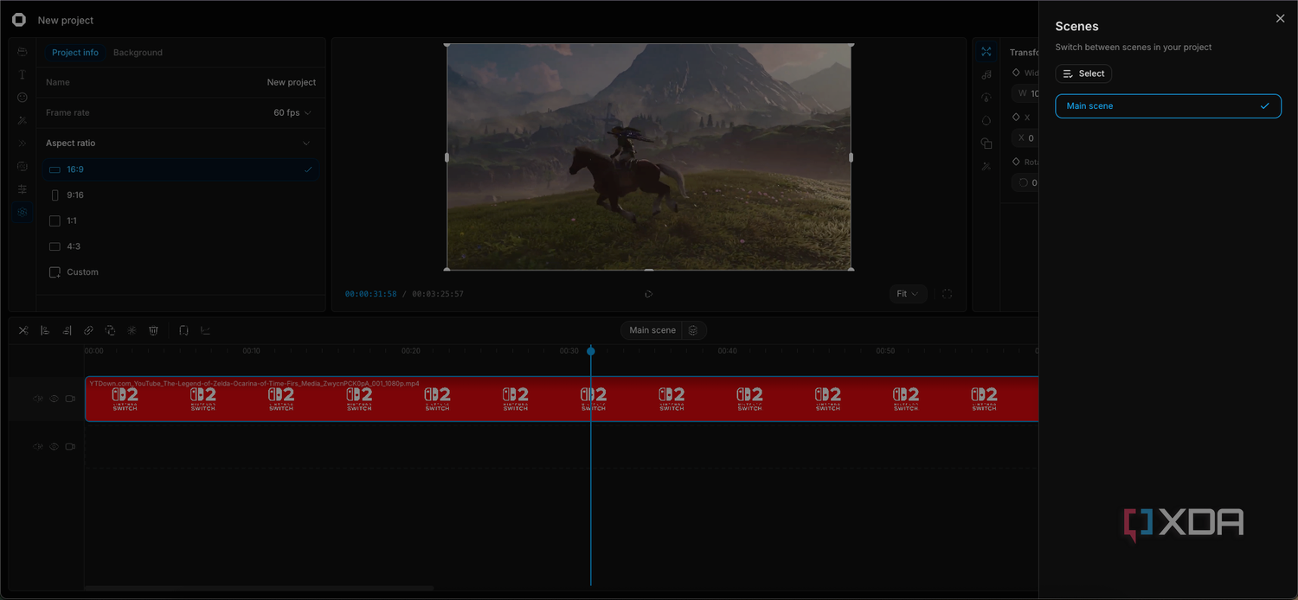1298x600 pixels.
Task: Open the Adjustments sliders panel
Action: (x=22, y=188)
